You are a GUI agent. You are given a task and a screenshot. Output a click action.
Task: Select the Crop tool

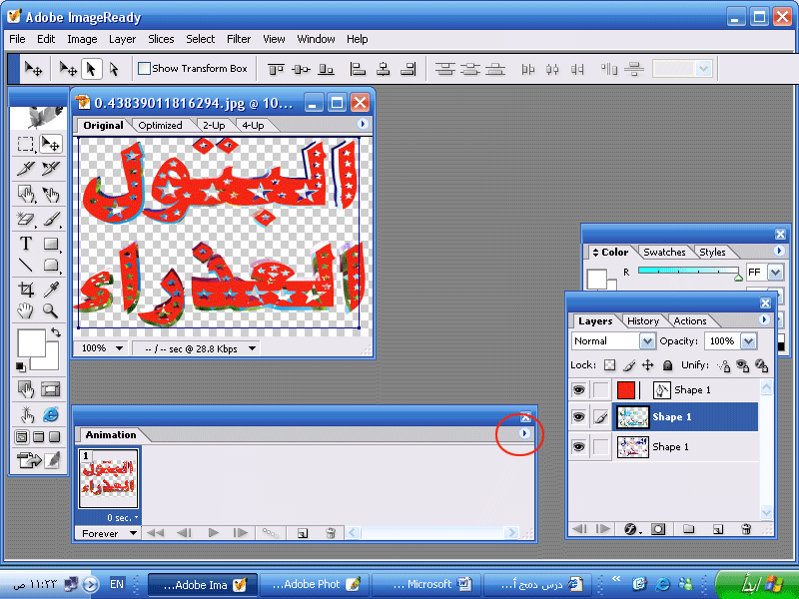(x=27, y=290)
